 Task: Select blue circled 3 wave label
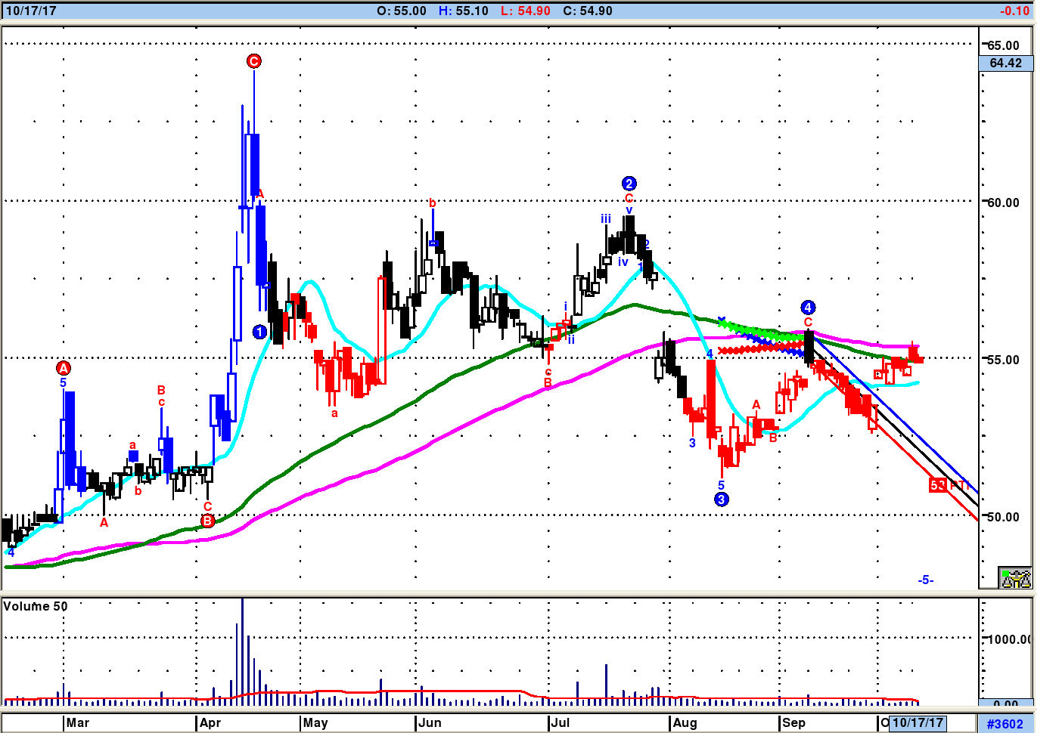pos(721,499)
